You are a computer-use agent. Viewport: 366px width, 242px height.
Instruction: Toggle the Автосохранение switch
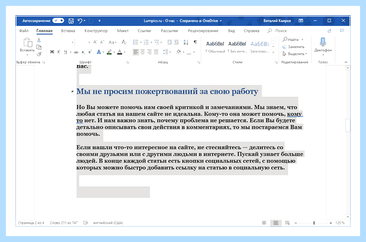pyautogui.click(x=58, y=21)
